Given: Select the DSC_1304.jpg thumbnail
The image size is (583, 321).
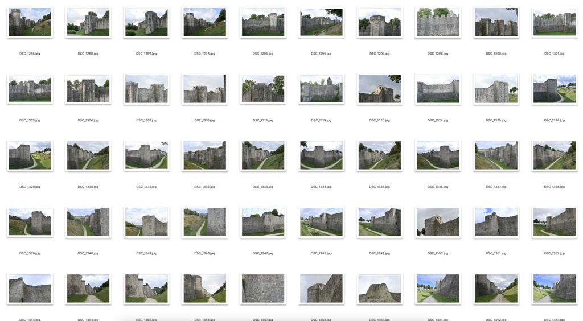Looking at the screenshot, I should [x=88, y=89].
